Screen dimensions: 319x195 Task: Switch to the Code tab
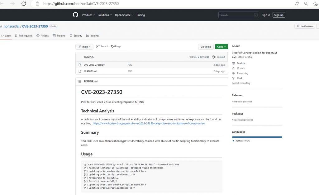coord(6,36)
